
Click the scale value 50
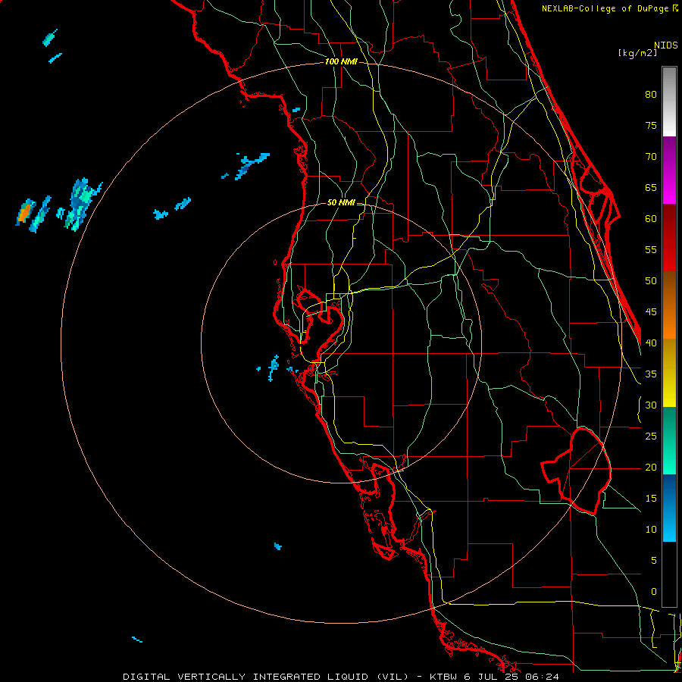coord(651,281)
